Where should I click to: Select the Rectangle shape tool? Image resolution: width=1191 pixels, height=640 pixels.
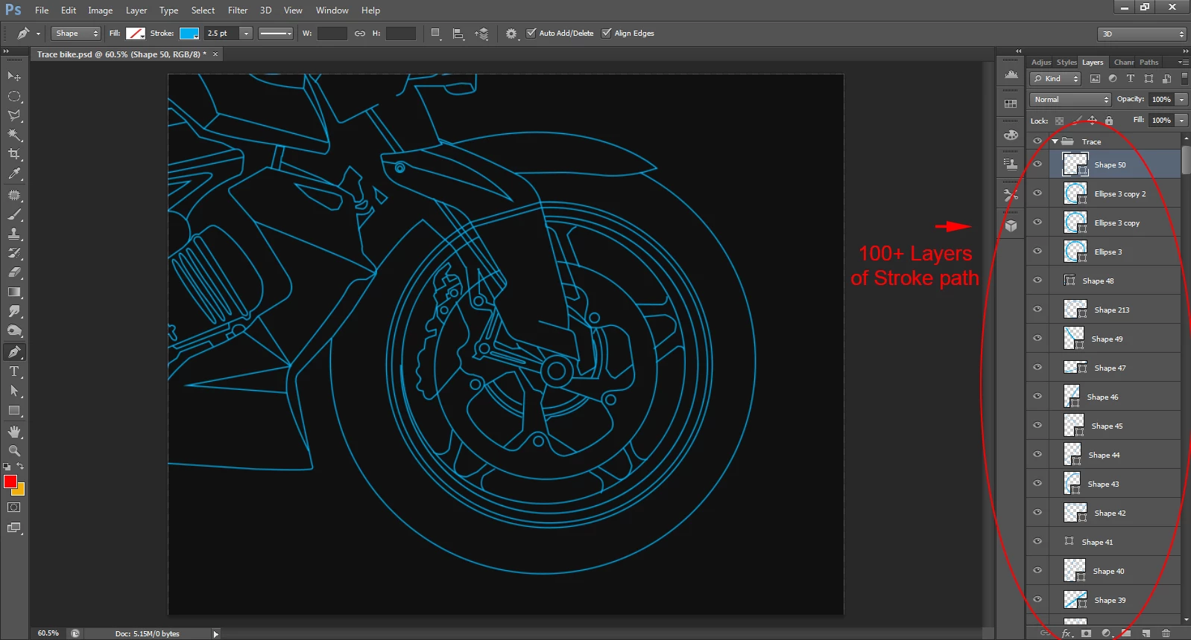(x=14, y=411)
